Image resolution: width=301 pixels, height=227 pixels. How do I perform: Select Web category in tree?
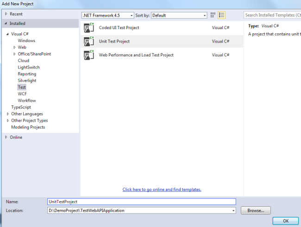coord(22,47)
